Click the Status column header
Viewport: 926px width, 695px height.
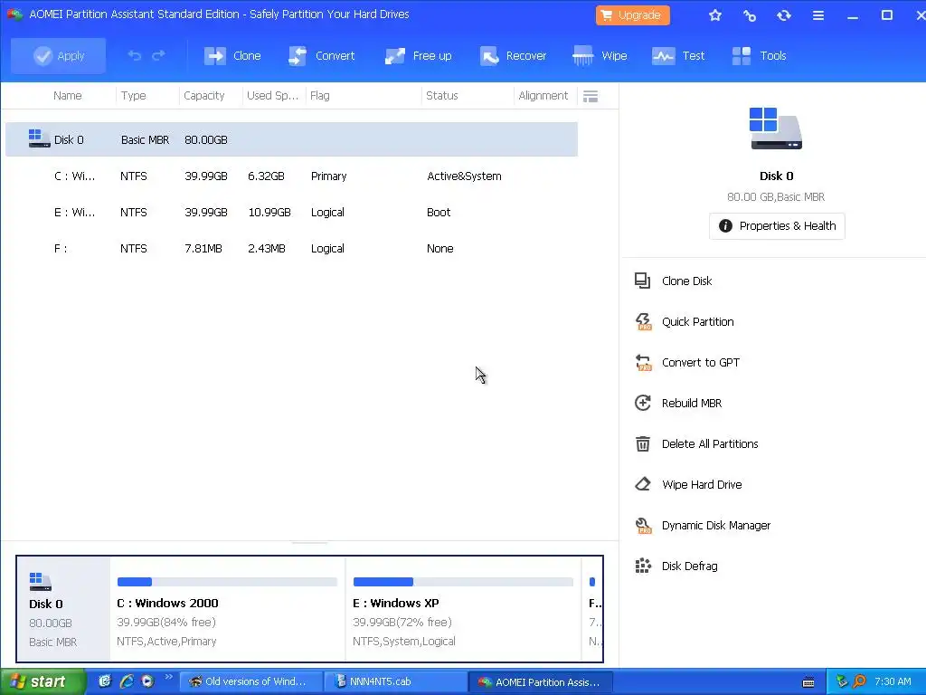point(441,96)
